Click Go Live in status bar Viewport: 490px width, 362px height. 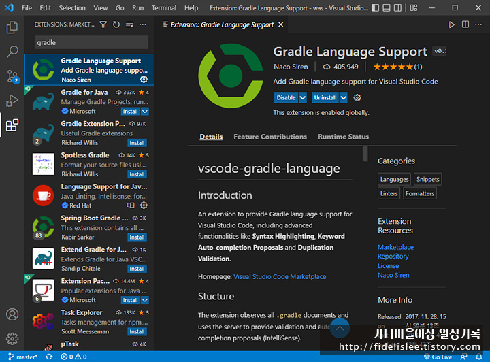click(438, 357)
